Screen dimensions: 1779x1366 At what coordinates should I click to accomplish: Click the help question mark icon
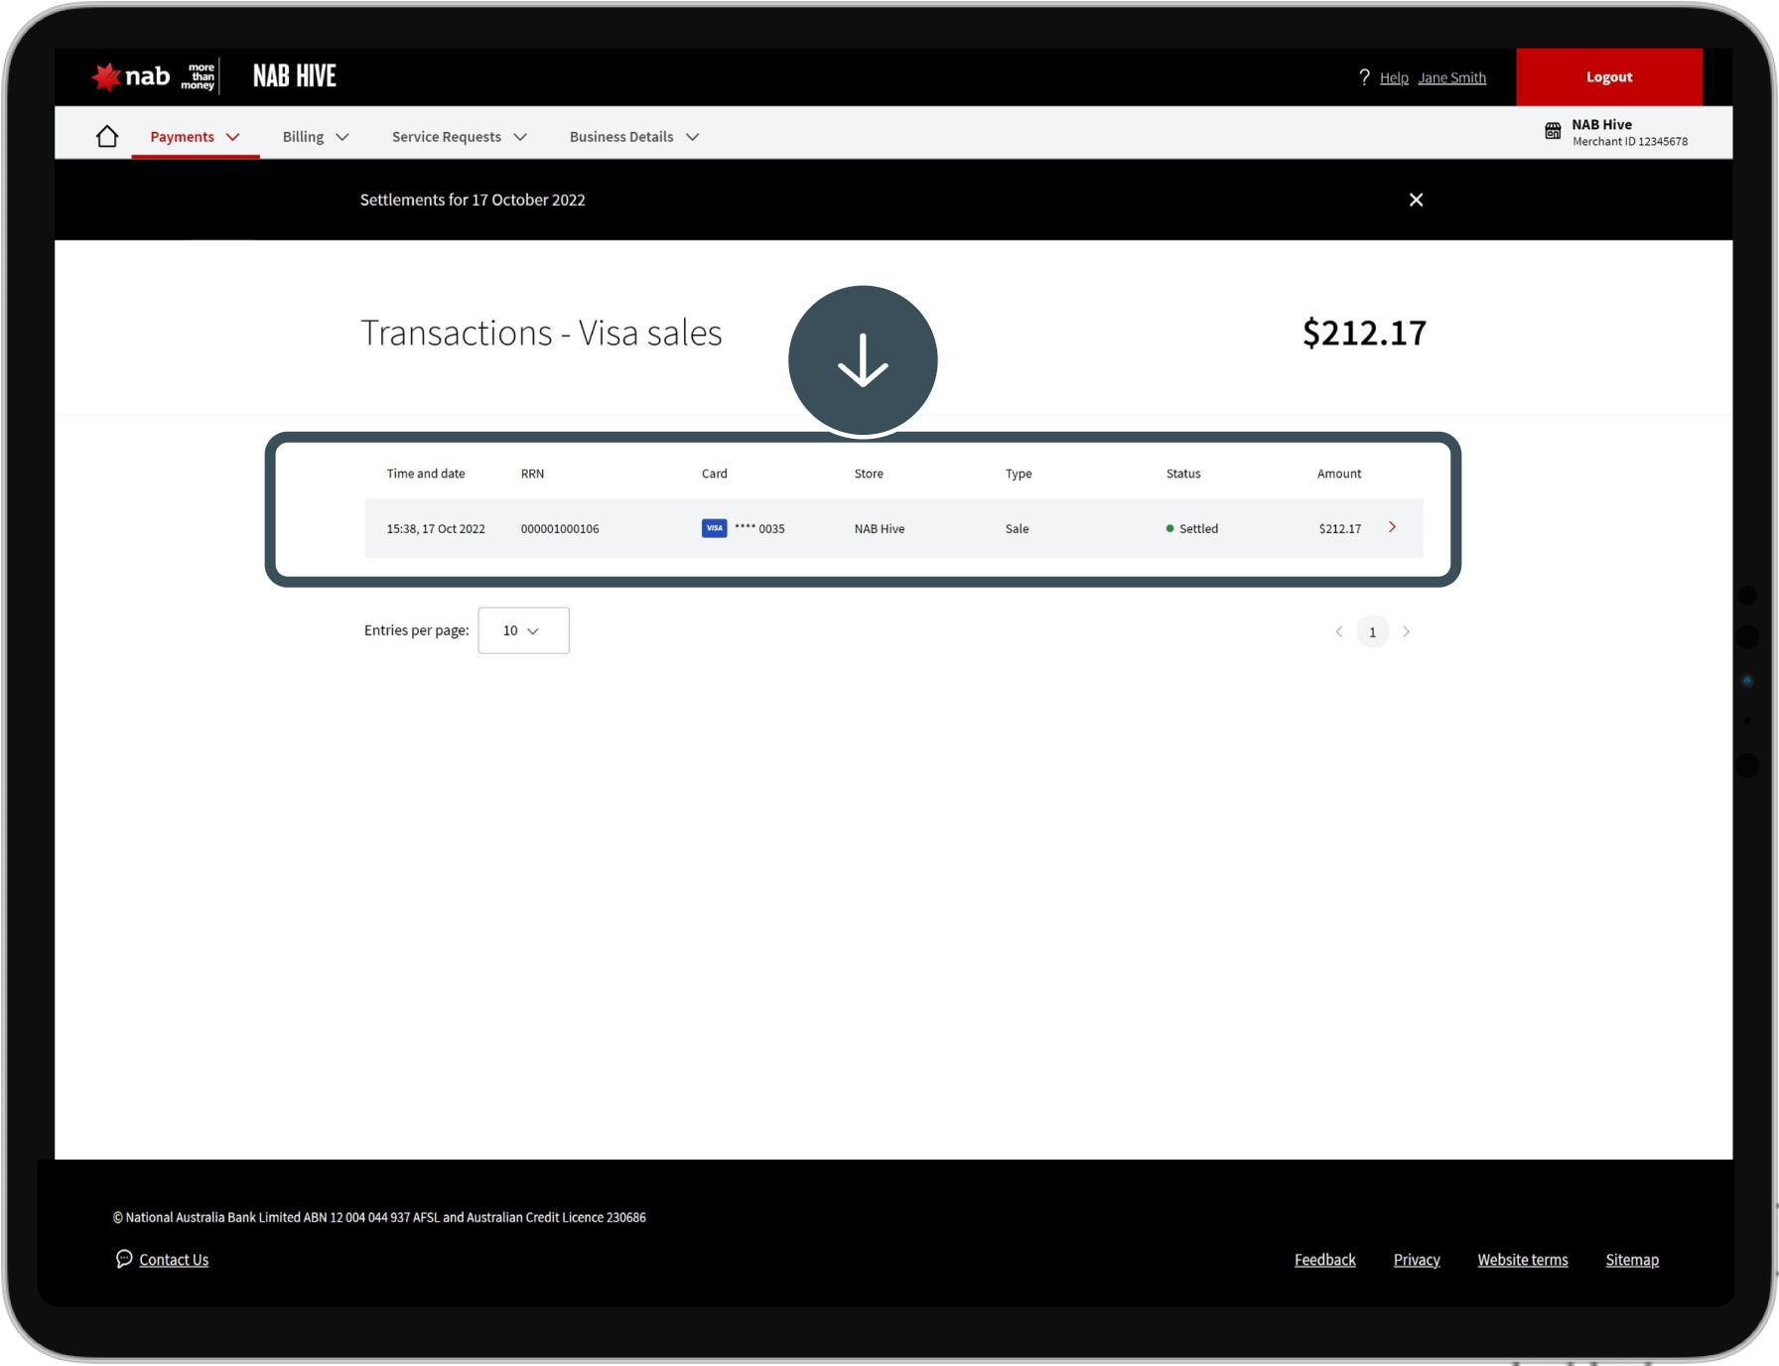click(1364, 77)
